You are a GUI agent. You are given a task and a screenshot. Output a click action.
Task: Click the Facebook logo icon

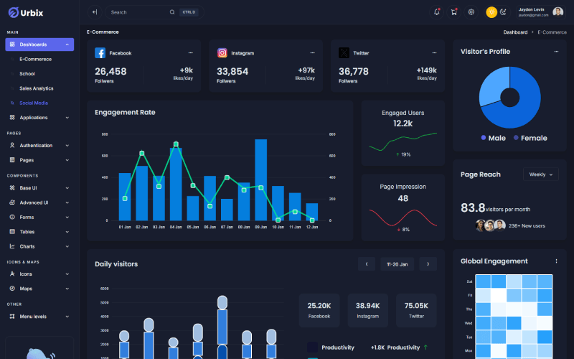[100, 53]
